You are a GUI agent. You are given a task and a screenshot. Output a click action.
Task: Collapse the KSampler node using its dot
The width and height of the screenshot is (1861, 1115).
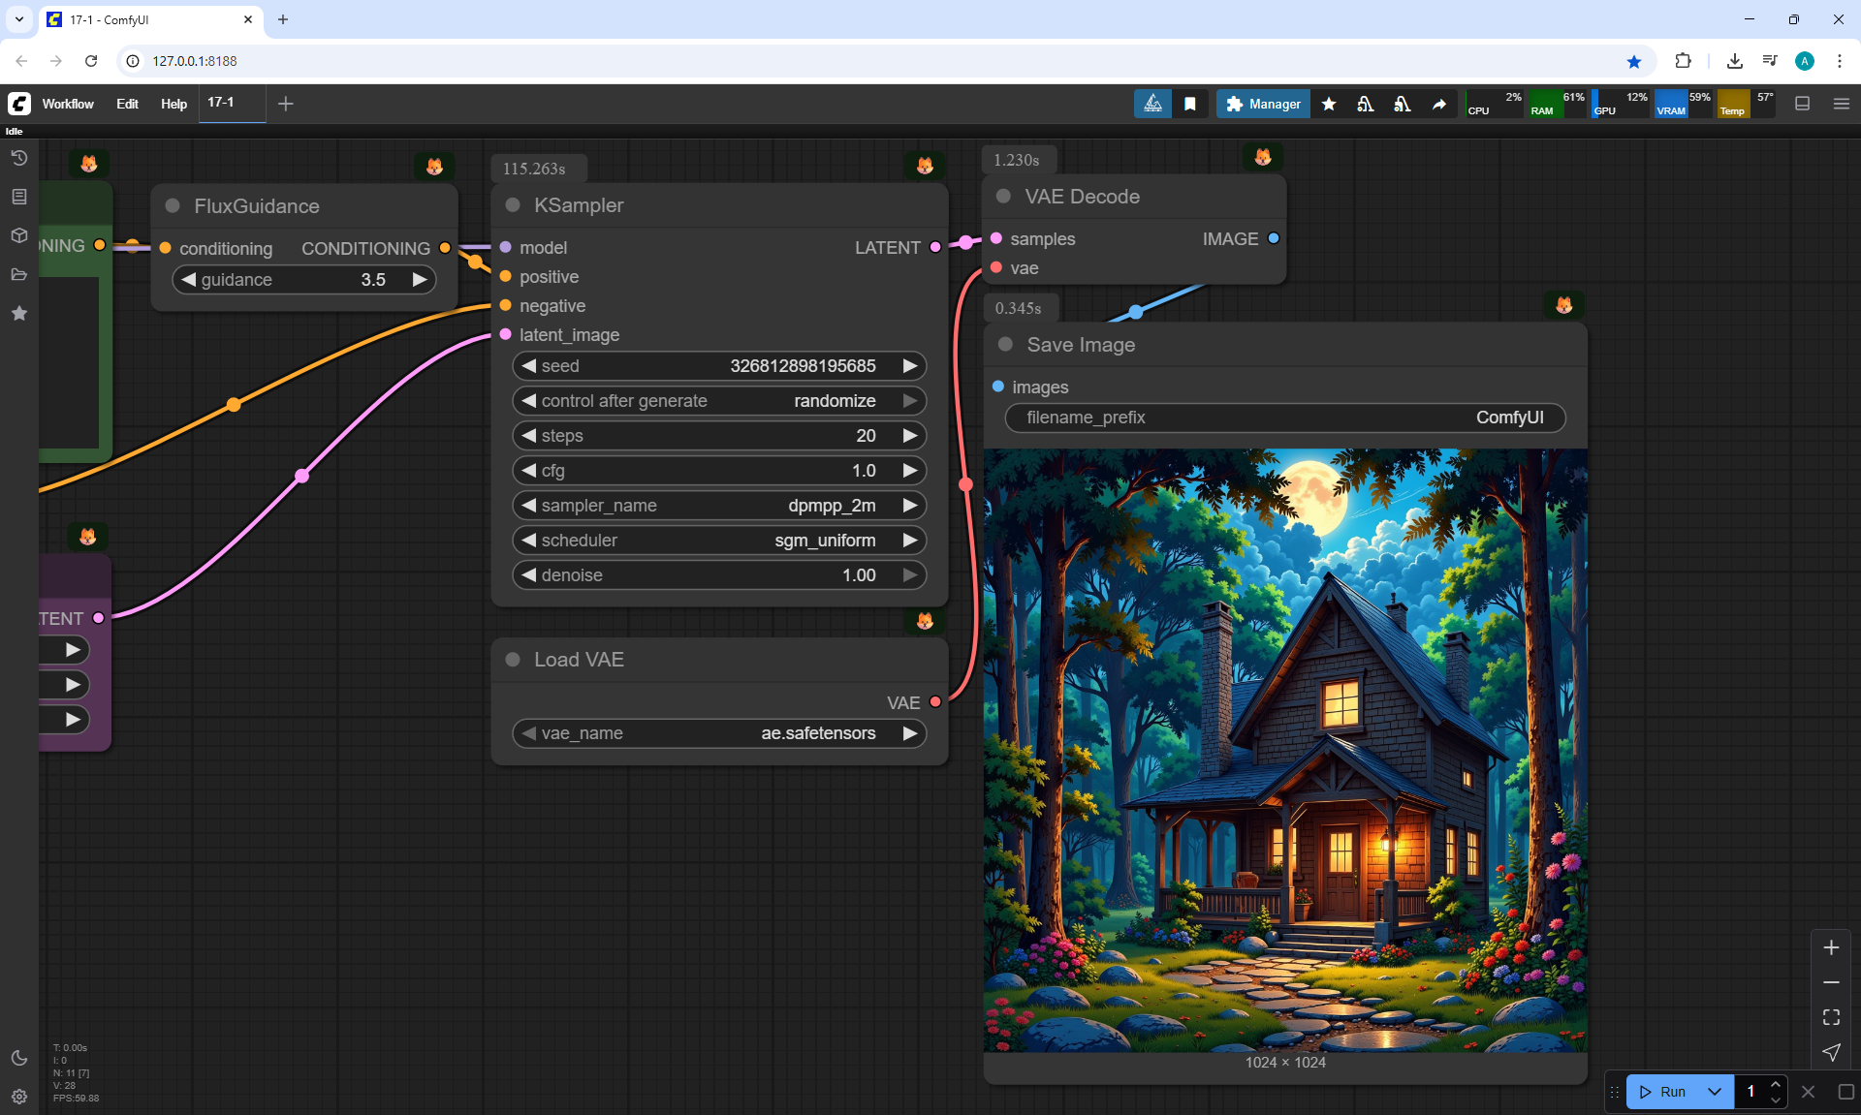(x=514, y=205)
